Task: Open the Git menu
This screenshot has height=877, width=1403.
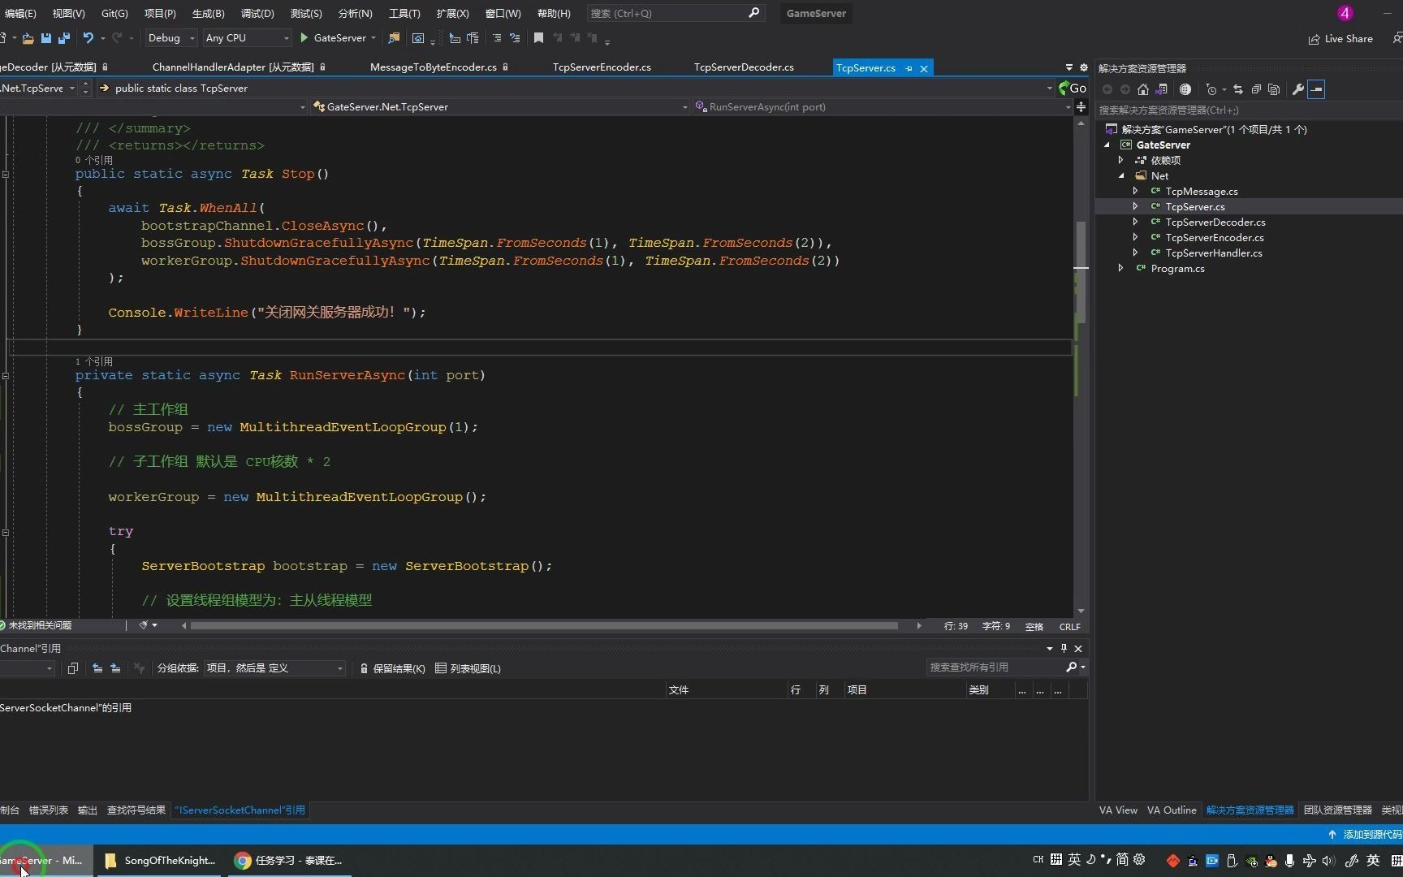Action: point(114,13)
